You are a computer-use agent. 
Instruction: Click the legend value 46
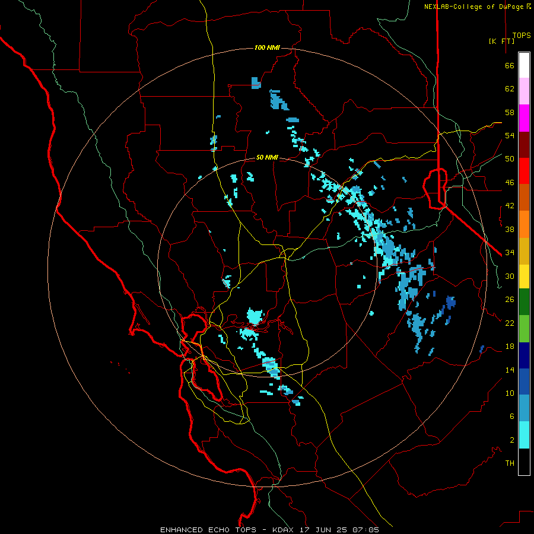click(x=510, y=183)
